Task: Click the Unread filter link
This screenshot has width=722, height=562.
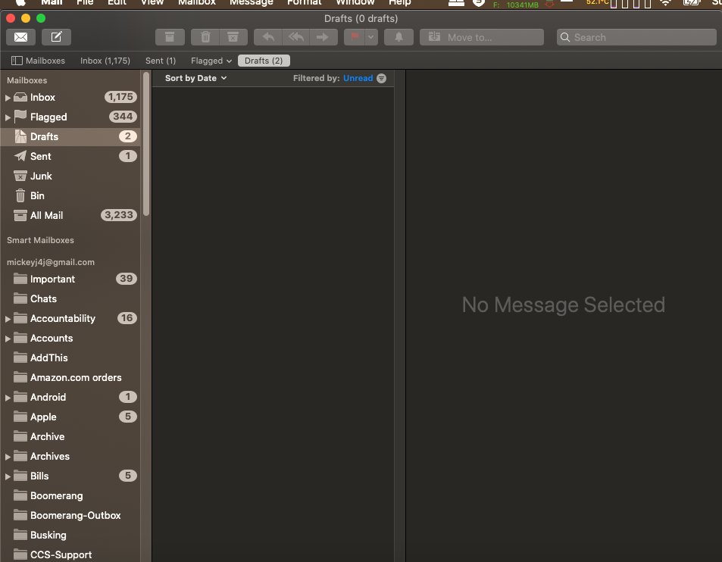Action: [x=358, y=78]
